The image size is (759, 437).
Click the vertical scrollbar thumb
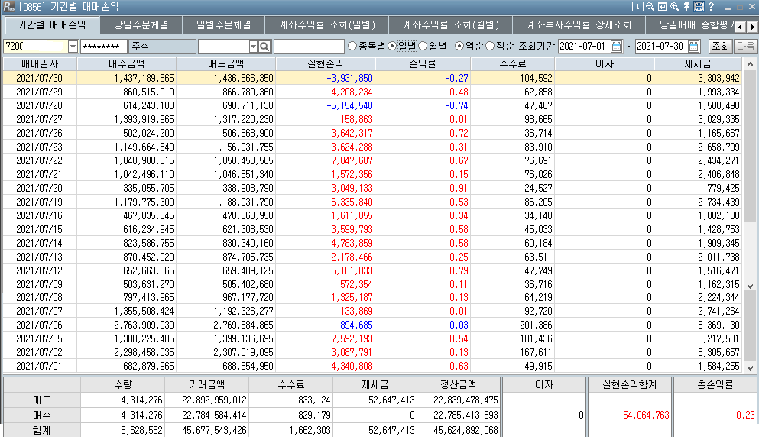tap(750, 145)
